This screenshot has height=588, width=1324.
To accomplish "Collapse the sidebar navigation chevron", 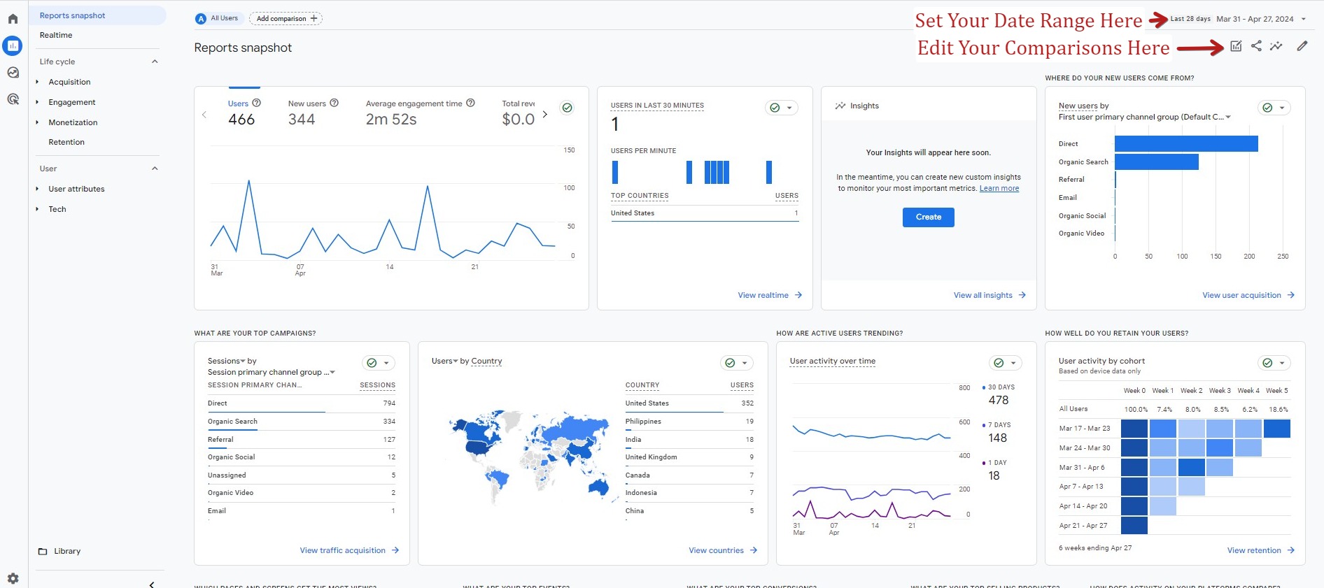I will click(x=152, y=584).
